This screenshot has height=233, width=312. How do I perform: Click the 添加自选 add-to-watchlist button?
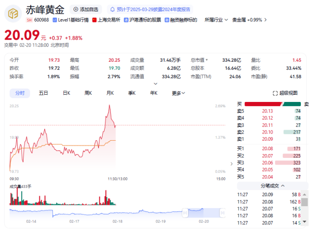(85, 9)
